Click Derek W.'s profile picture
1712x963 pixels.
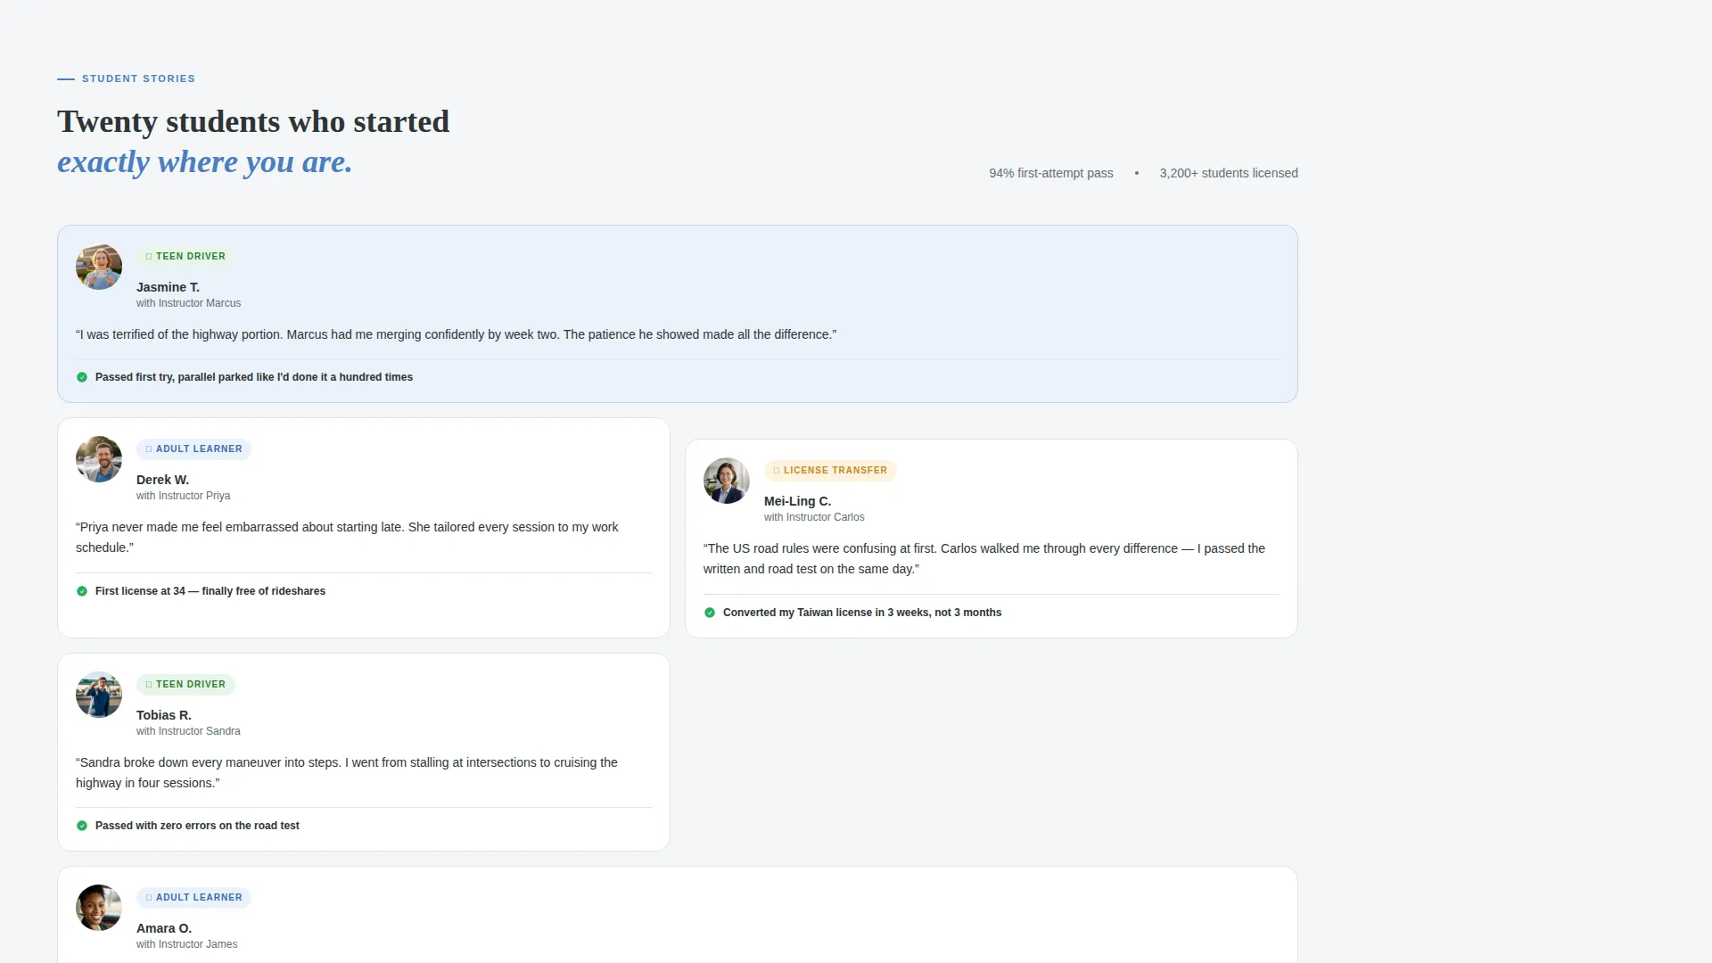pos(99,459)
